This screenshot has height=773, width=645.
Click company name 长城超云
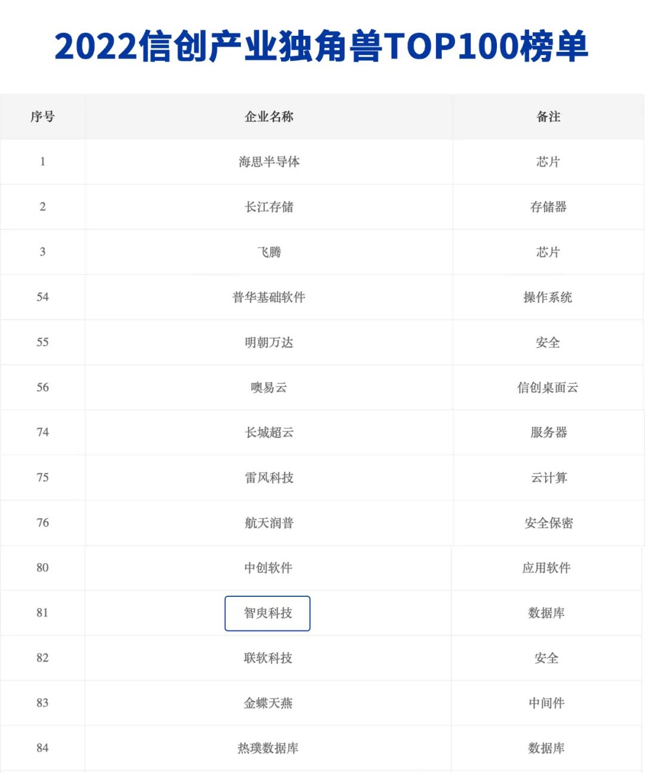click(x=269, y=433)
